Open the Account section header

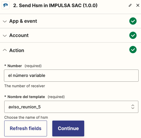70,35
